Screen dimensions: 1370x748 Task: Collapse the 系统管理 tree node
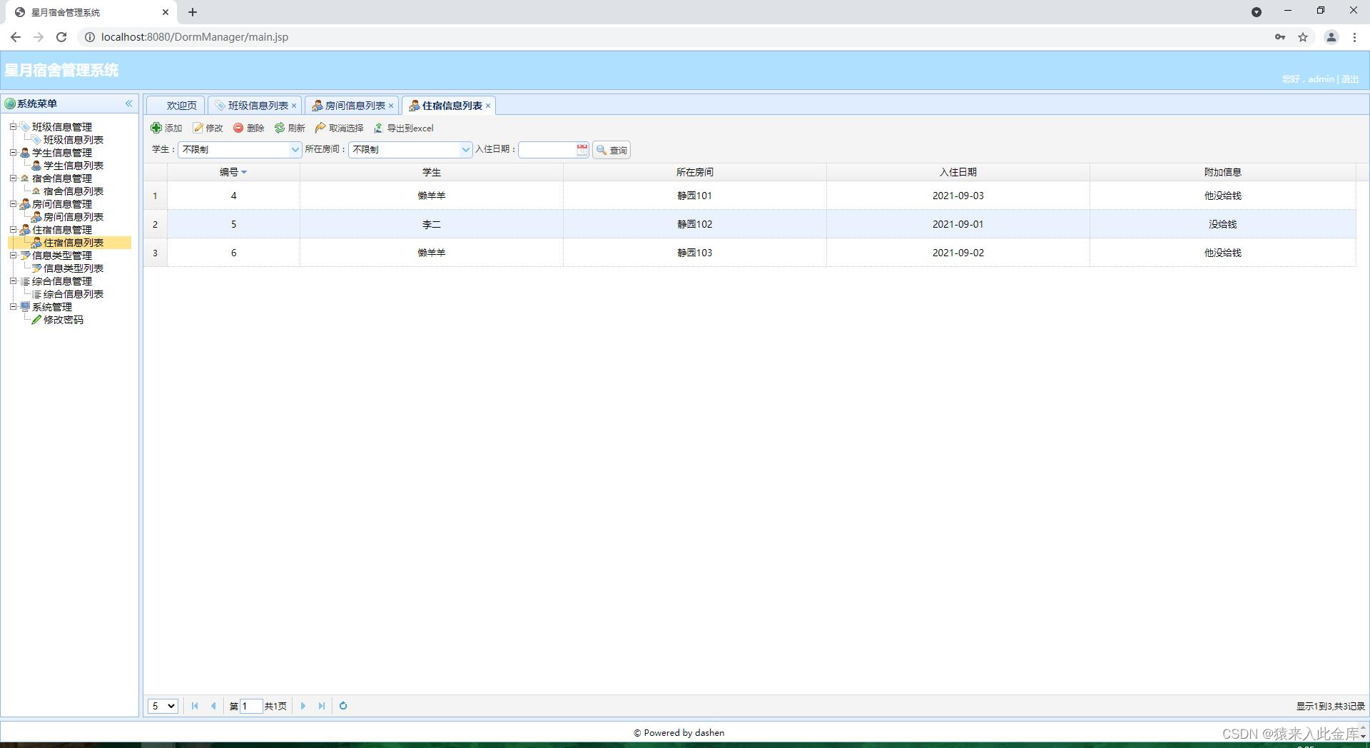point(13,307)
